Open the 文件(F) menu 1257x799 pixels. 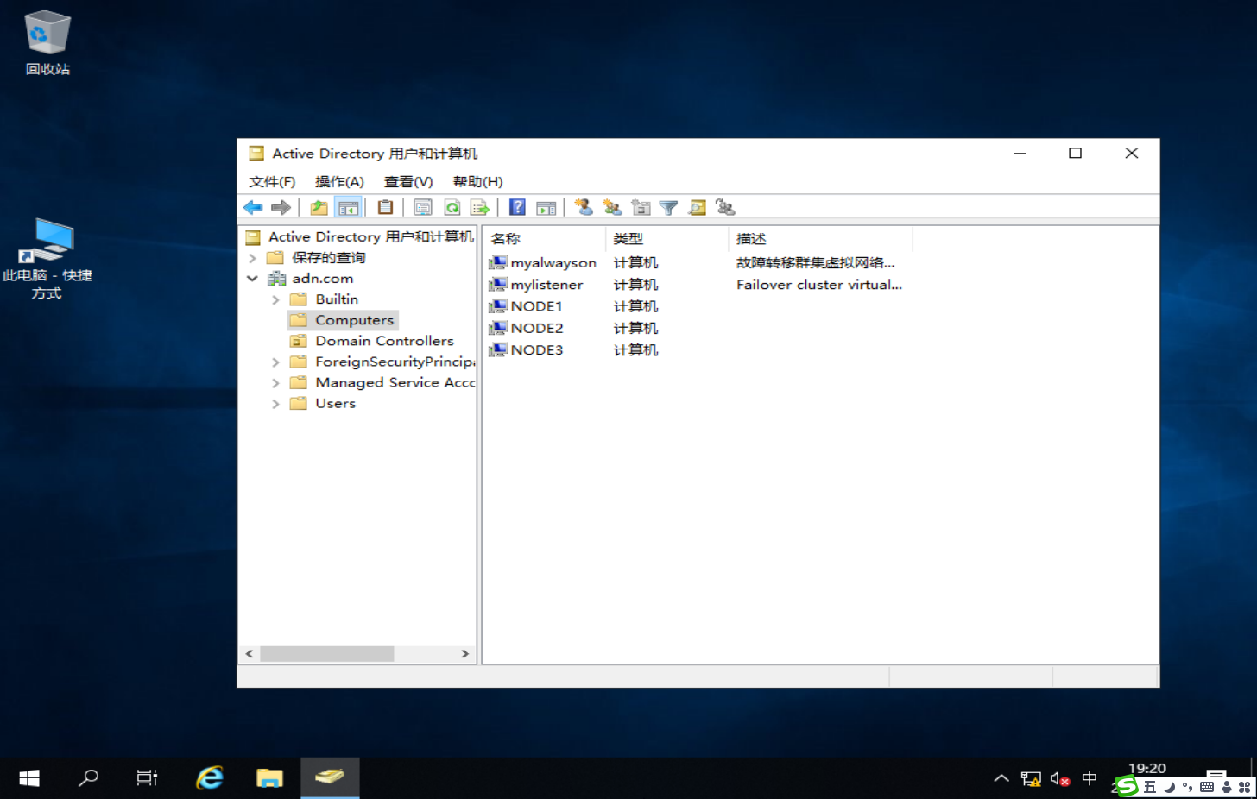[272, 181]
